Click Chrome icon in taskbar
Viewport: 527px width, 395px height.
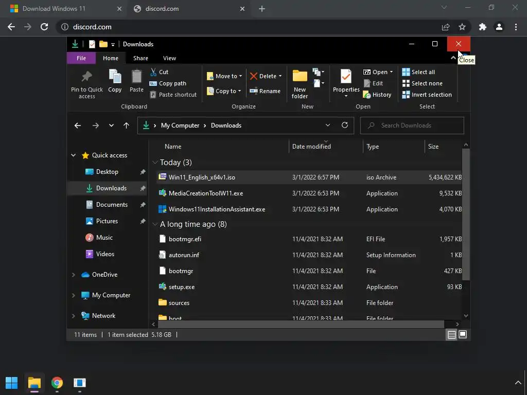[57, 383]
